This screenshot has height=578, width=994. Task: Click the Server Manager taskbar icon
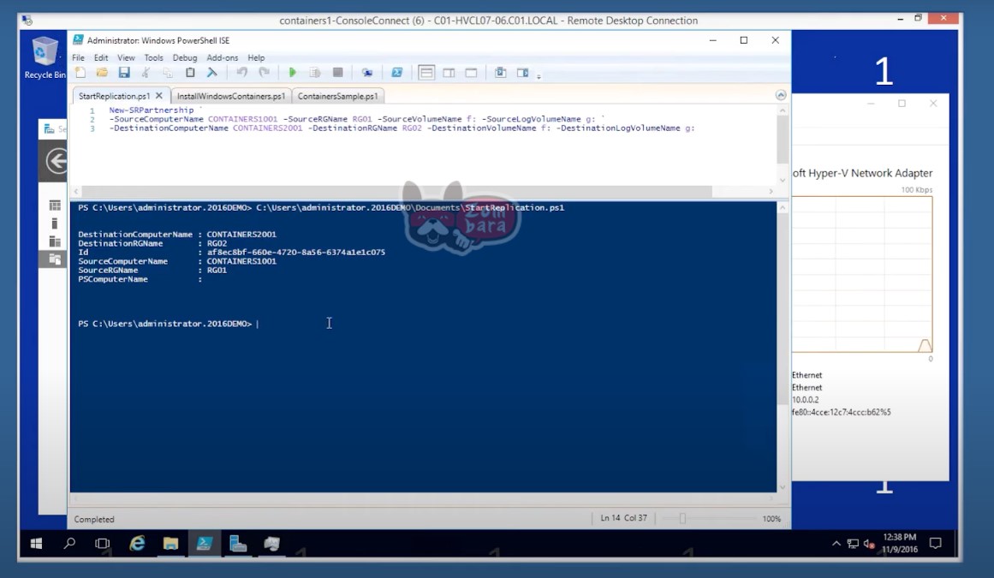(238, 544)
